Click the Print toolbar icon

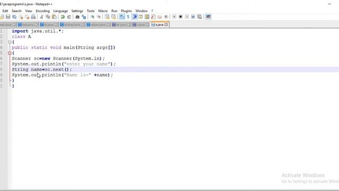[33, 16]
